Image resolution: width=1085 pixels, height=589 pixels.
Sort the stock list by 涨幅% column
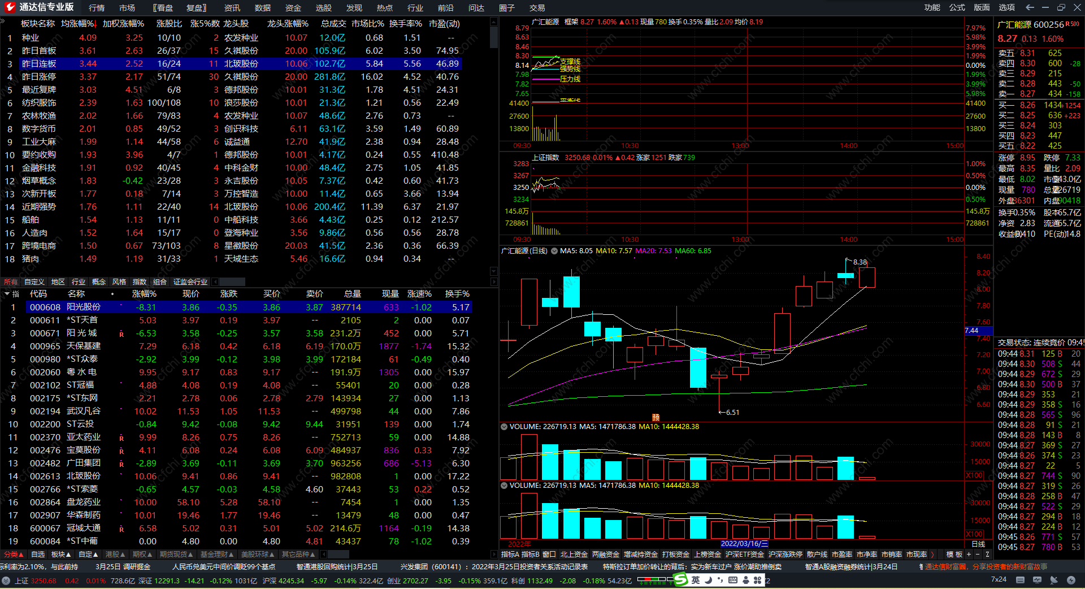click(144, 294)
